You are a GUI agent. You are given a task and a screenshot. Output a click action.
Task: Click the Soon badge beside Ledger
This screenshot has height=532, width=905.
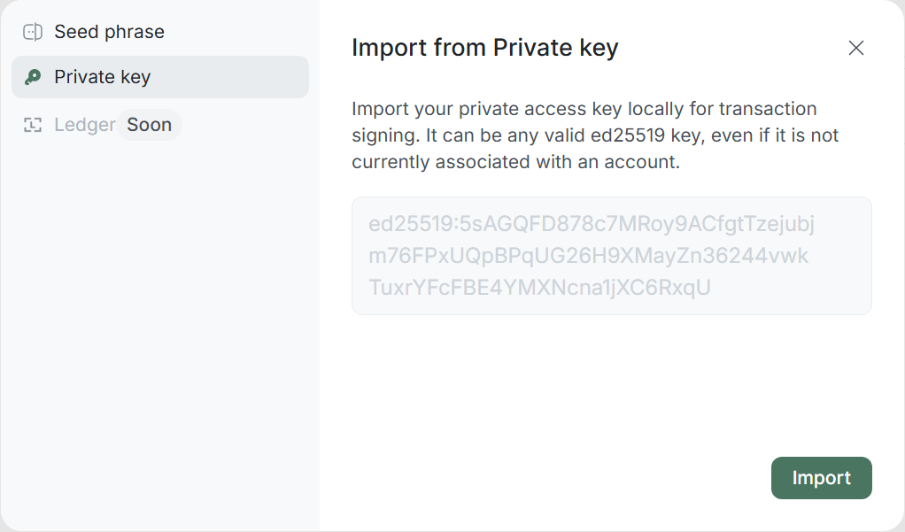pos(149,125)
